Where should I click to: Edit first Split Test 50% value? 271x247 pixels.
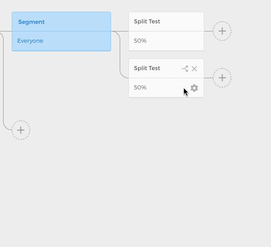(x=140, y=41)
